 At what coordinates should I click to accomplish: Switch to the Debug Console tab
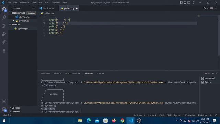pos(73,74)
